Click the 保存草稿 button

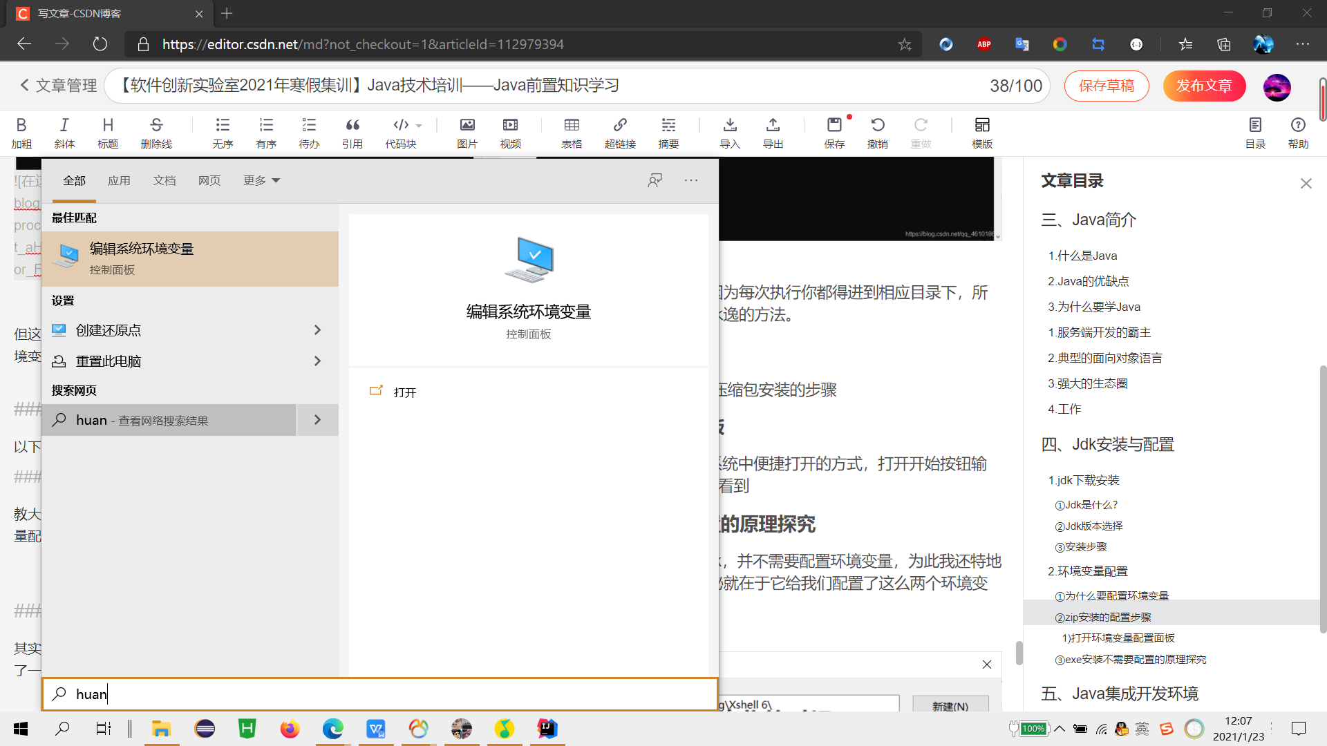[1107, 86]
